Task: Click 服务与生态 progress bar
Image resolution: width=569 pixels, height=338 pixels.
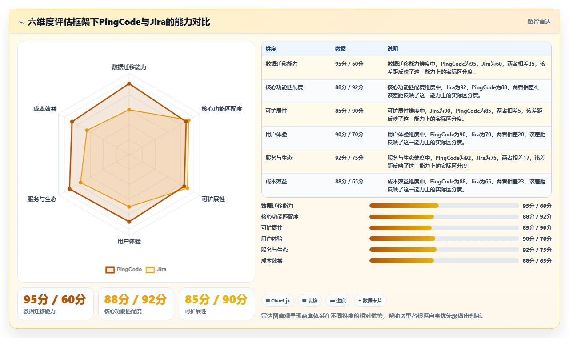Action: click(444, 250)
